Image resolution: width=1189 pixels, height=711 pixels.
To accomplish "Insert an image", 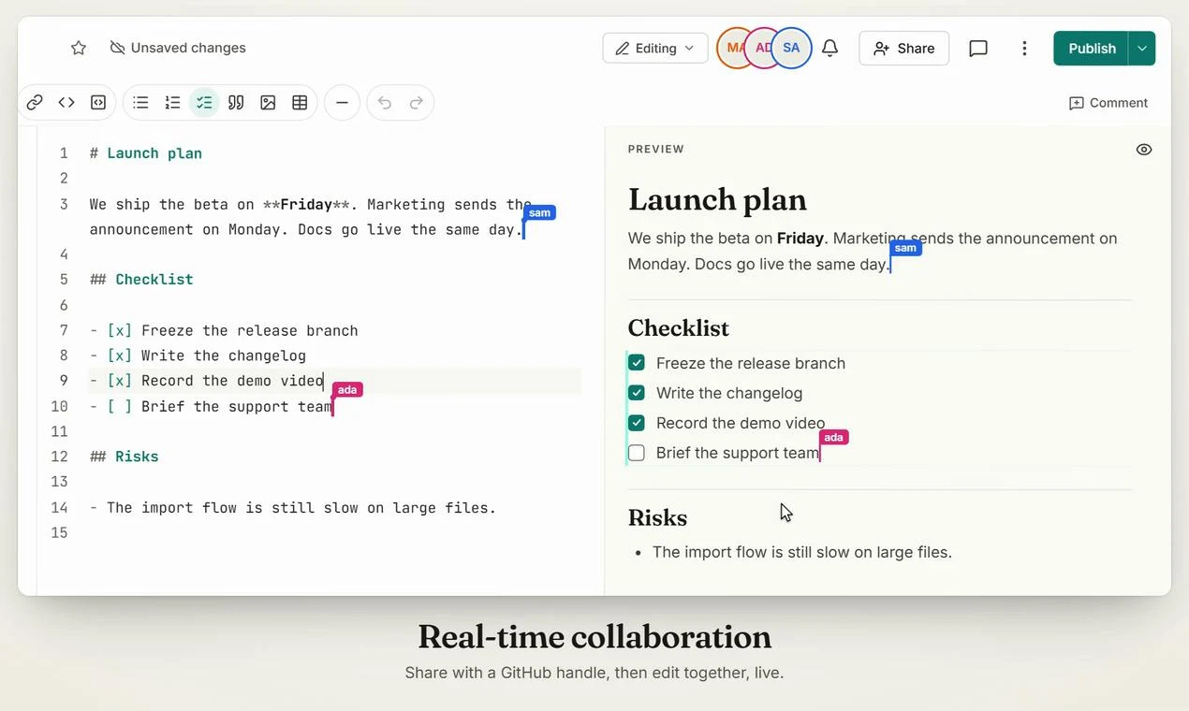I will [268, 103].
